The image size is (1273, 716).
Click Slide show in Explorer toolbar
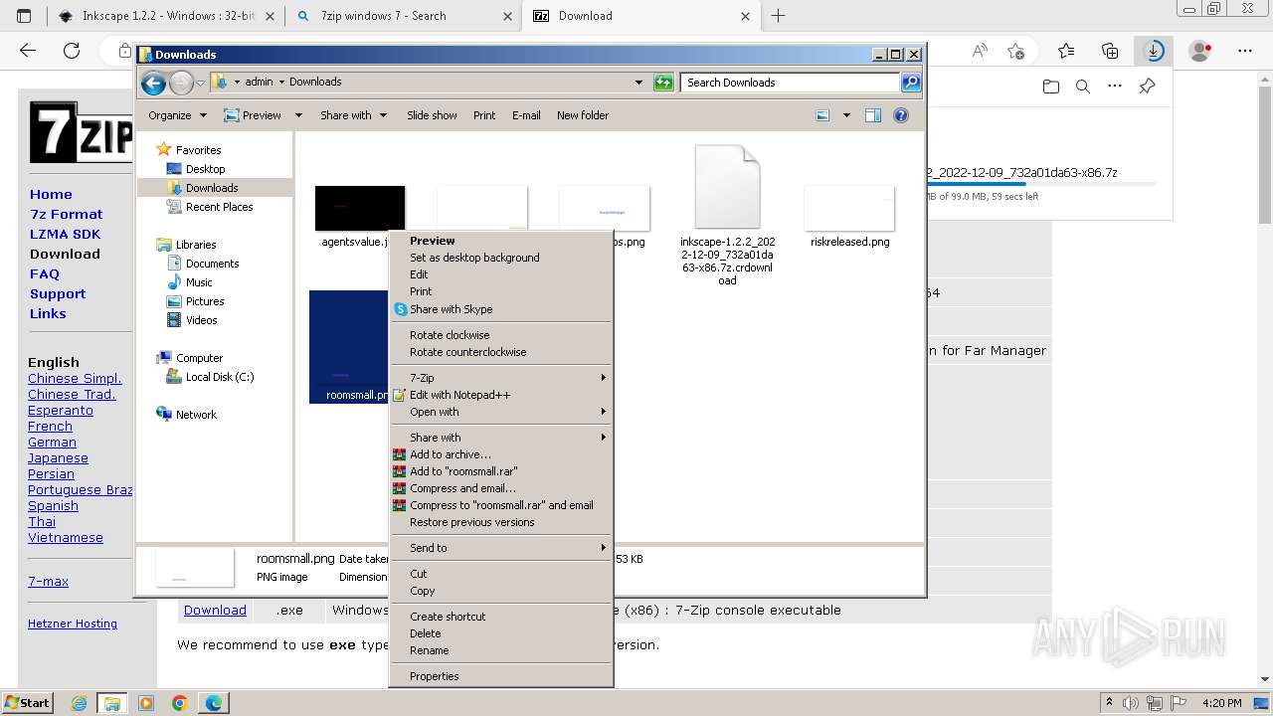[x=432, y=115]
